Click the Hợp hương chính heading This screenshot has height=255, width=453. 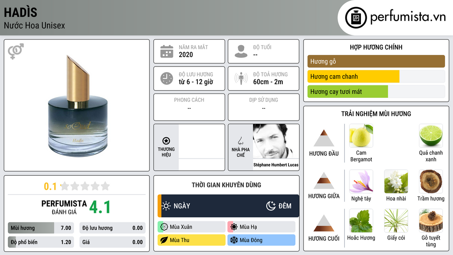376,47
